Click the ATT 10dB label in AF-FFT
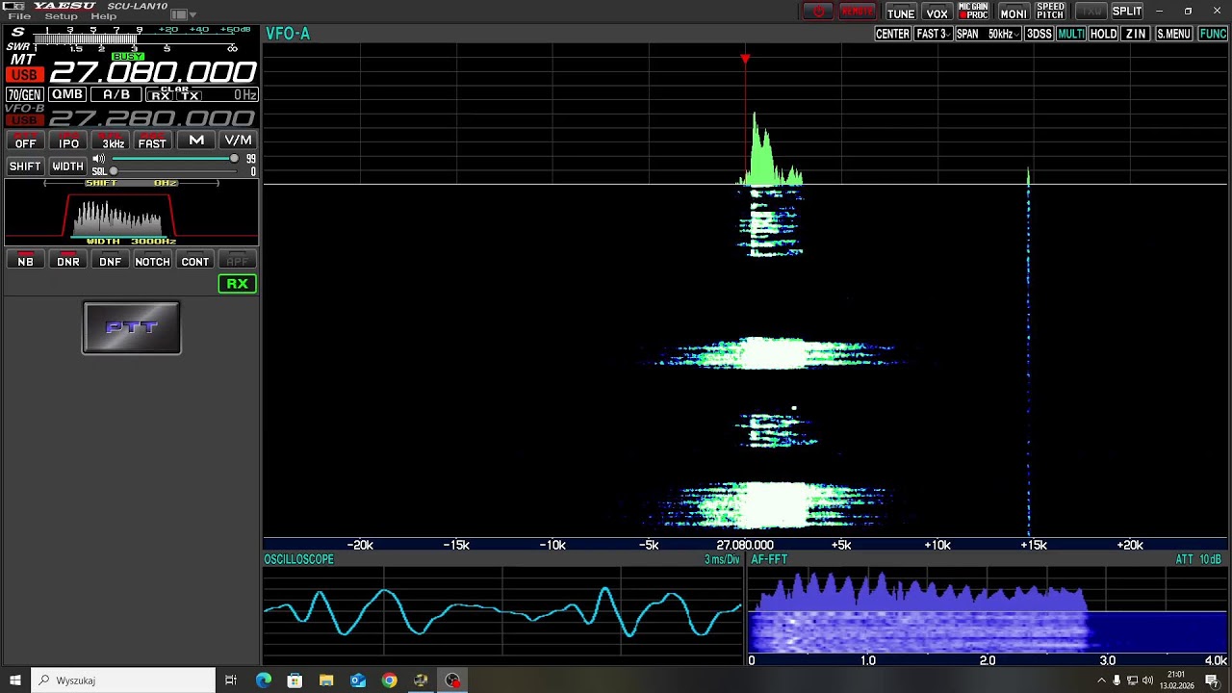The height and width of the screenshot is (693, 1232). click(1198, 559)
